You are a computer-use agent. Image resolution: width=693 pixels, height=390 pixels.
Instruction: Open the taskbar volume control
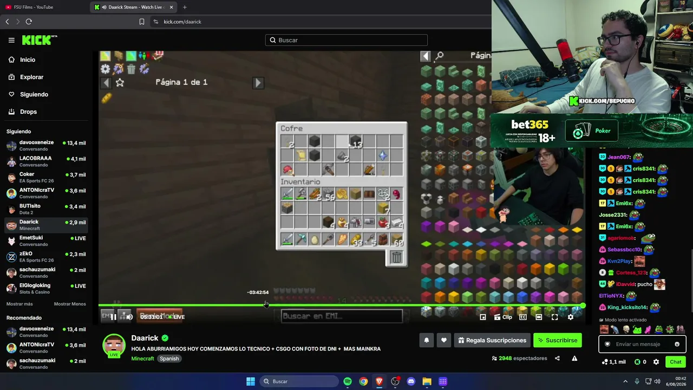(658, 381)
